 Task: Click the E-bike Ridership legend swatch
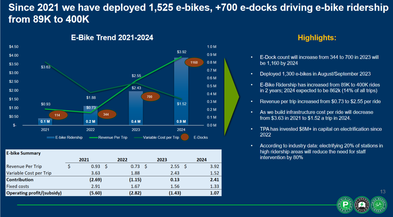50,138
